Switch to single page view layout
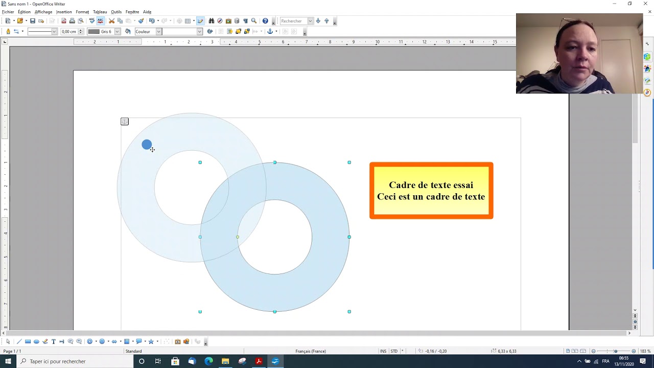The width and height of the screenshot is (654, 368). [x=568, y=351]
